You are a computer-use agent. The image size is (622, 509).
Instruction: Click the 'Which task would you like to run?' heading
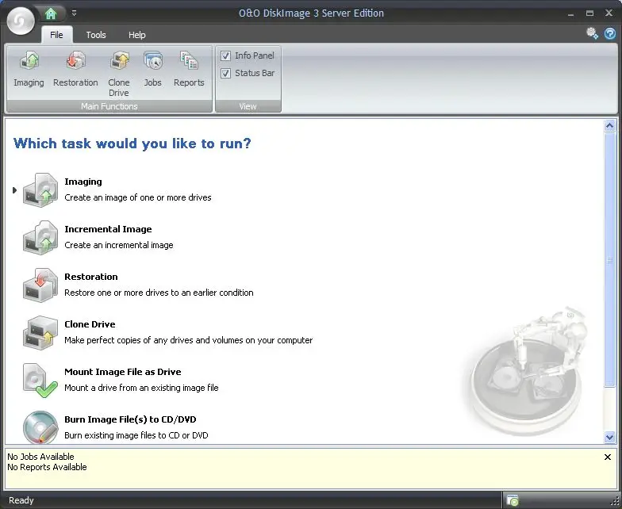[132, 144]
